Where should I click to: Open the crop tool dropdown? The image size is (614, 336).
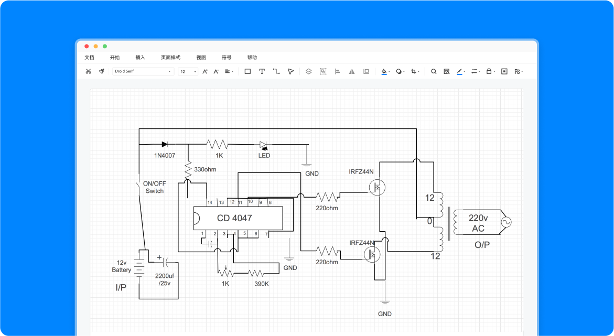coord(415,71)
